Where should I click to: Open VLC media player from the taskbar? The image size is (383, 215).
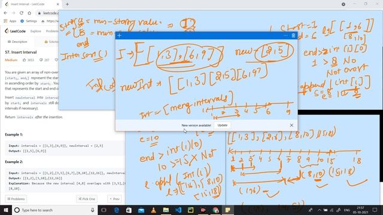tap(153, 210)
